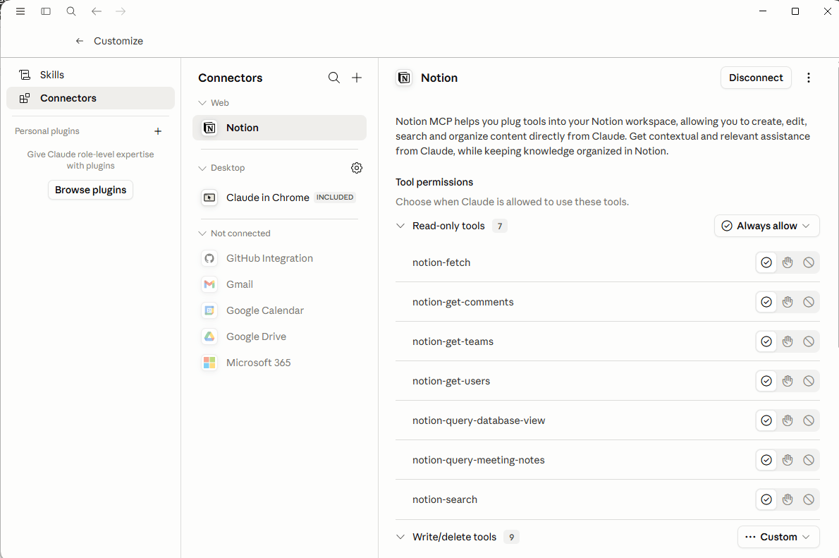
Task: Search connectors with magnifier icon
Action: [x=334, y=78]
